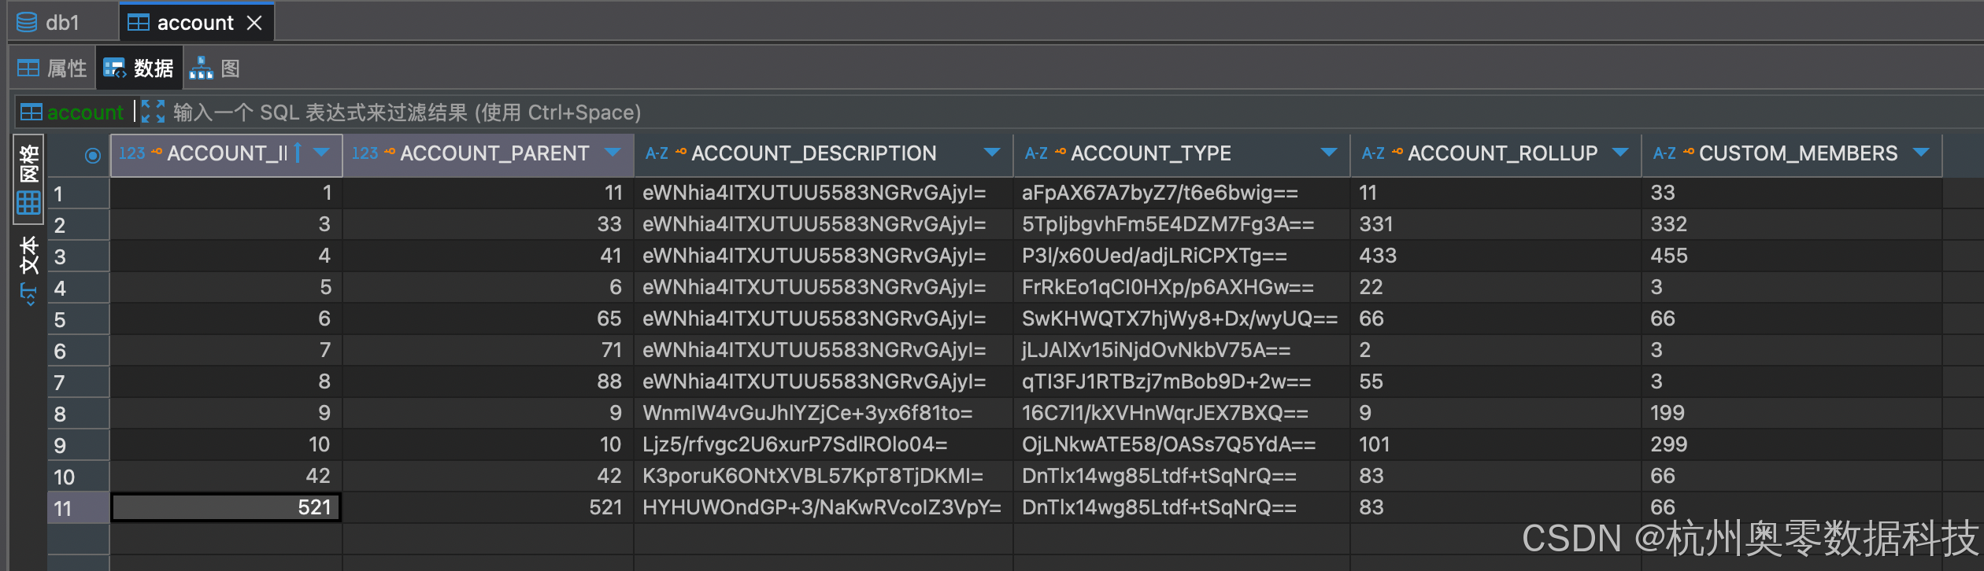The image size is (1984, 571).
Task: Open ACCOUNT_TYPE column filter dropdown
Action: coord(1329,152)
